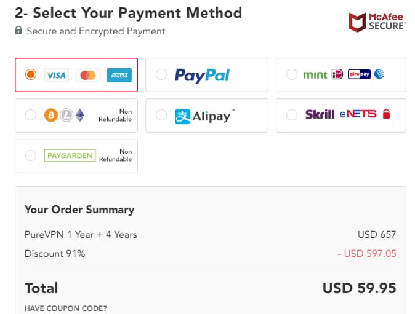Click the American Express icon
This screenshot has height=314, width=415.
[119, 75]
